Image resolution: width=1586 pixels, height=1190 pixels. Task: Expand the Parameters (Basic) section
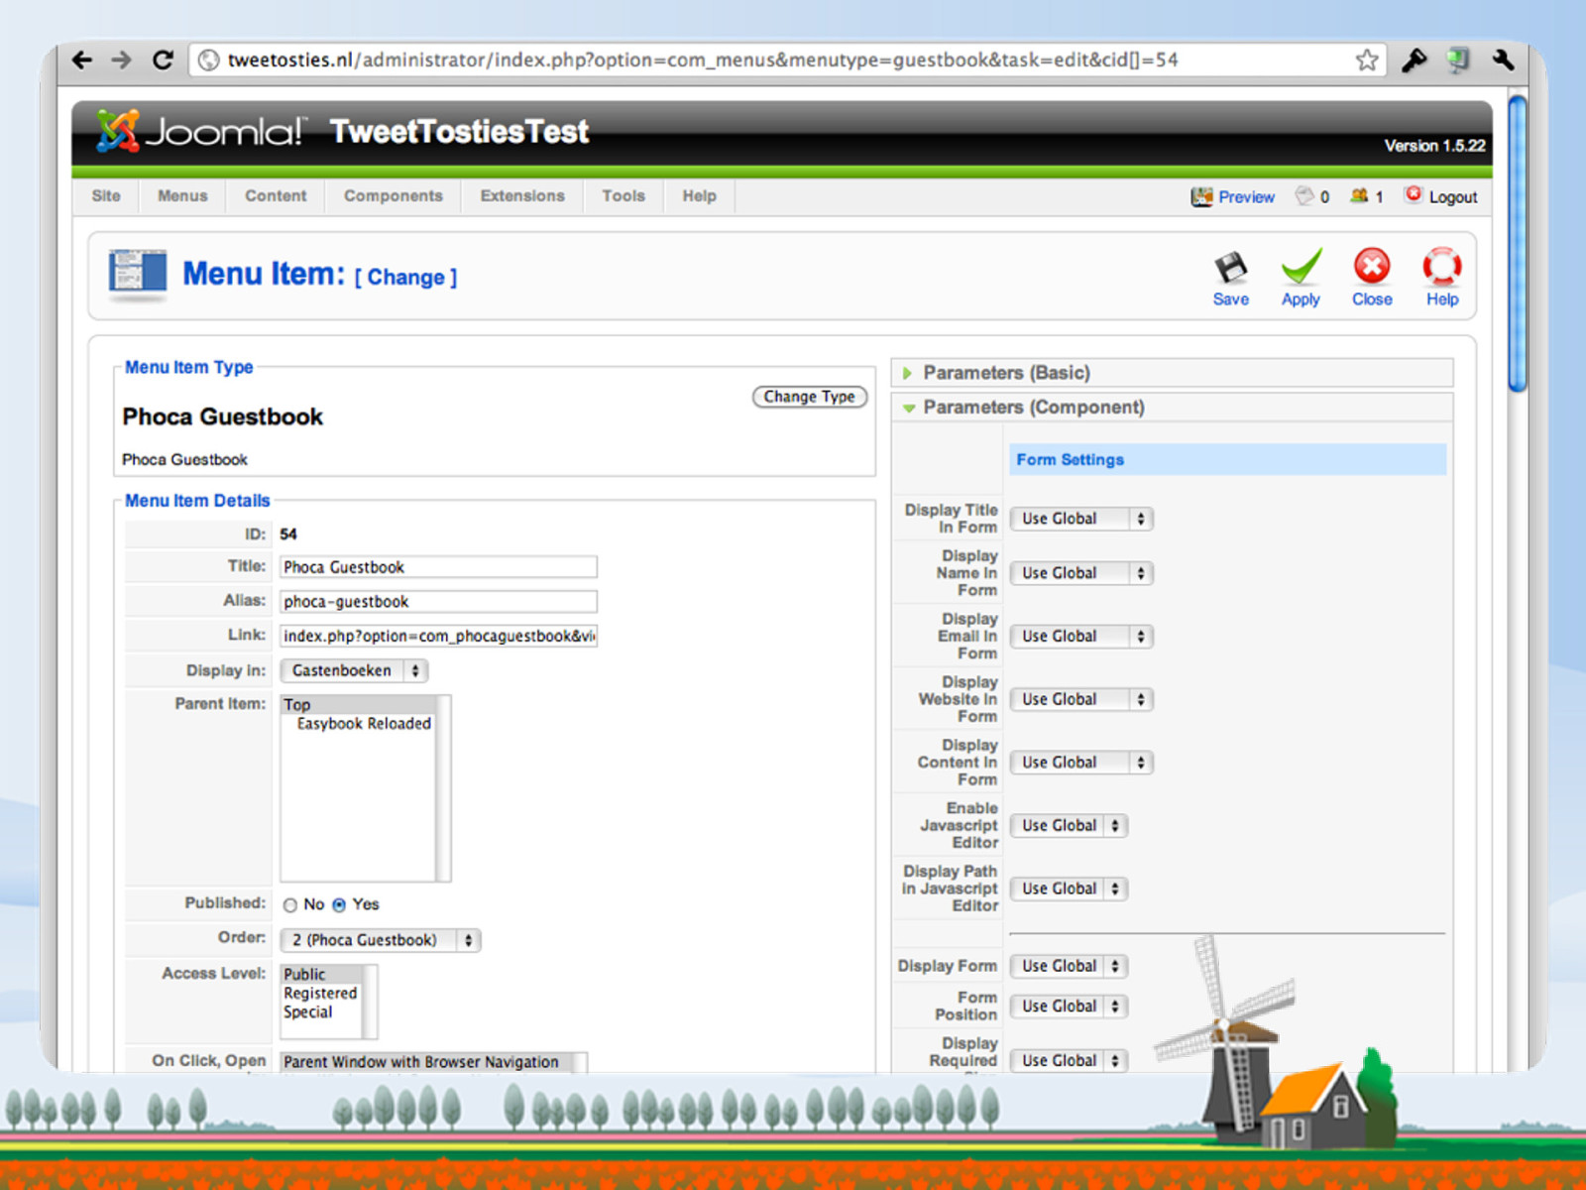pos(907,373)
